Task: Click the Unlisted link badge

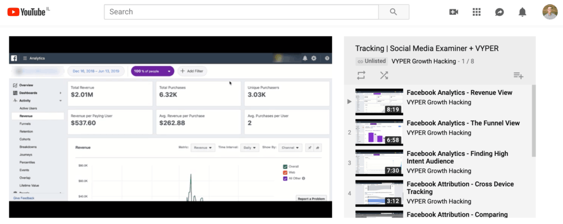Action: [371, 61]
